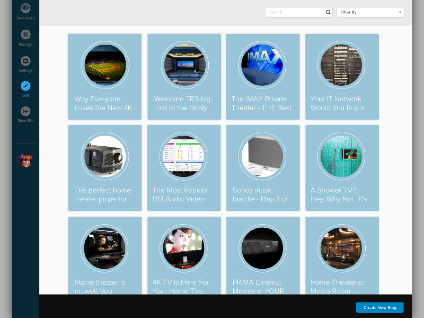
Task: Click into the Search input field
Action: [298, 12]
